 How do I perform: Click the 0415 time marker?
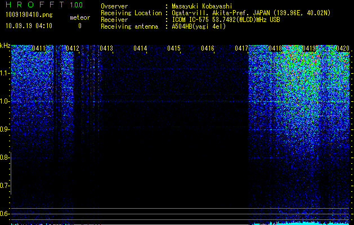tap(173, 48)
